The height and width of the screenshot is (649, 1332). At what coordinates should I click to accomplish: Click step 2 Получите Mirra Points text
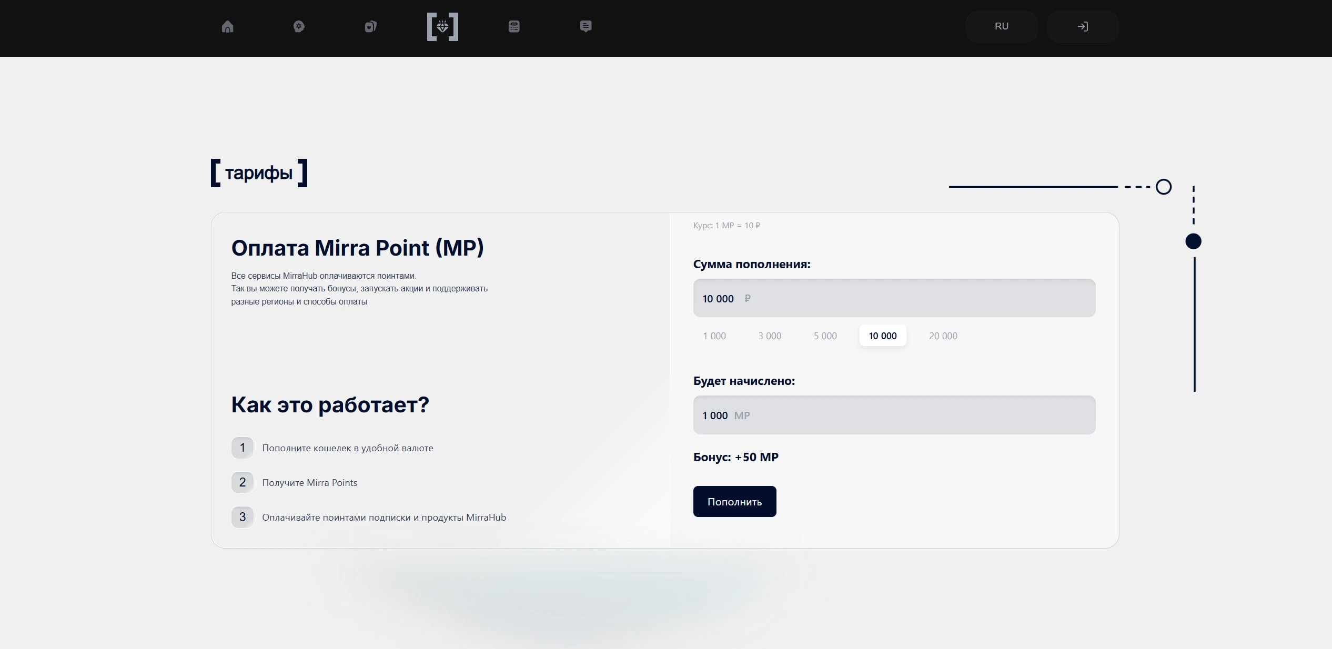click(309, 483)
